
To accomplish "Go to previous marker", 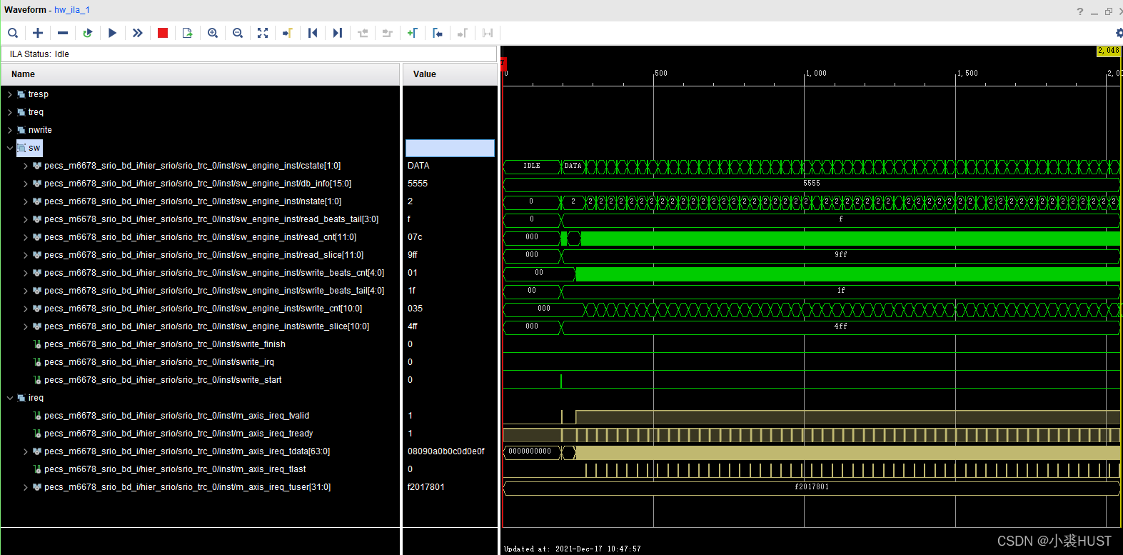I will pos(438,33).
